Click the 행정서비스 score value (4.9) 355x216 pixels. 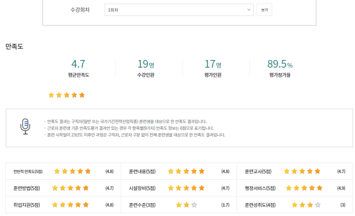point(341,188)
